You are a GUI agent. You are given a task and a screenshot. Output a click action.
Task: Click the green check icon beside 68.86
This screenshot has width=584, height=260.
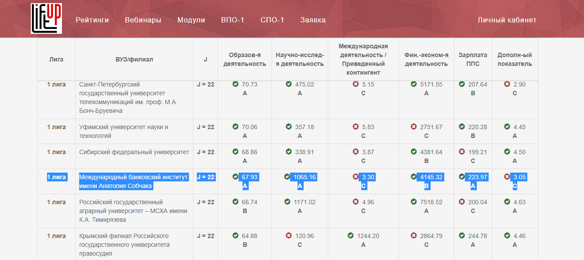[x=236, y=152]
